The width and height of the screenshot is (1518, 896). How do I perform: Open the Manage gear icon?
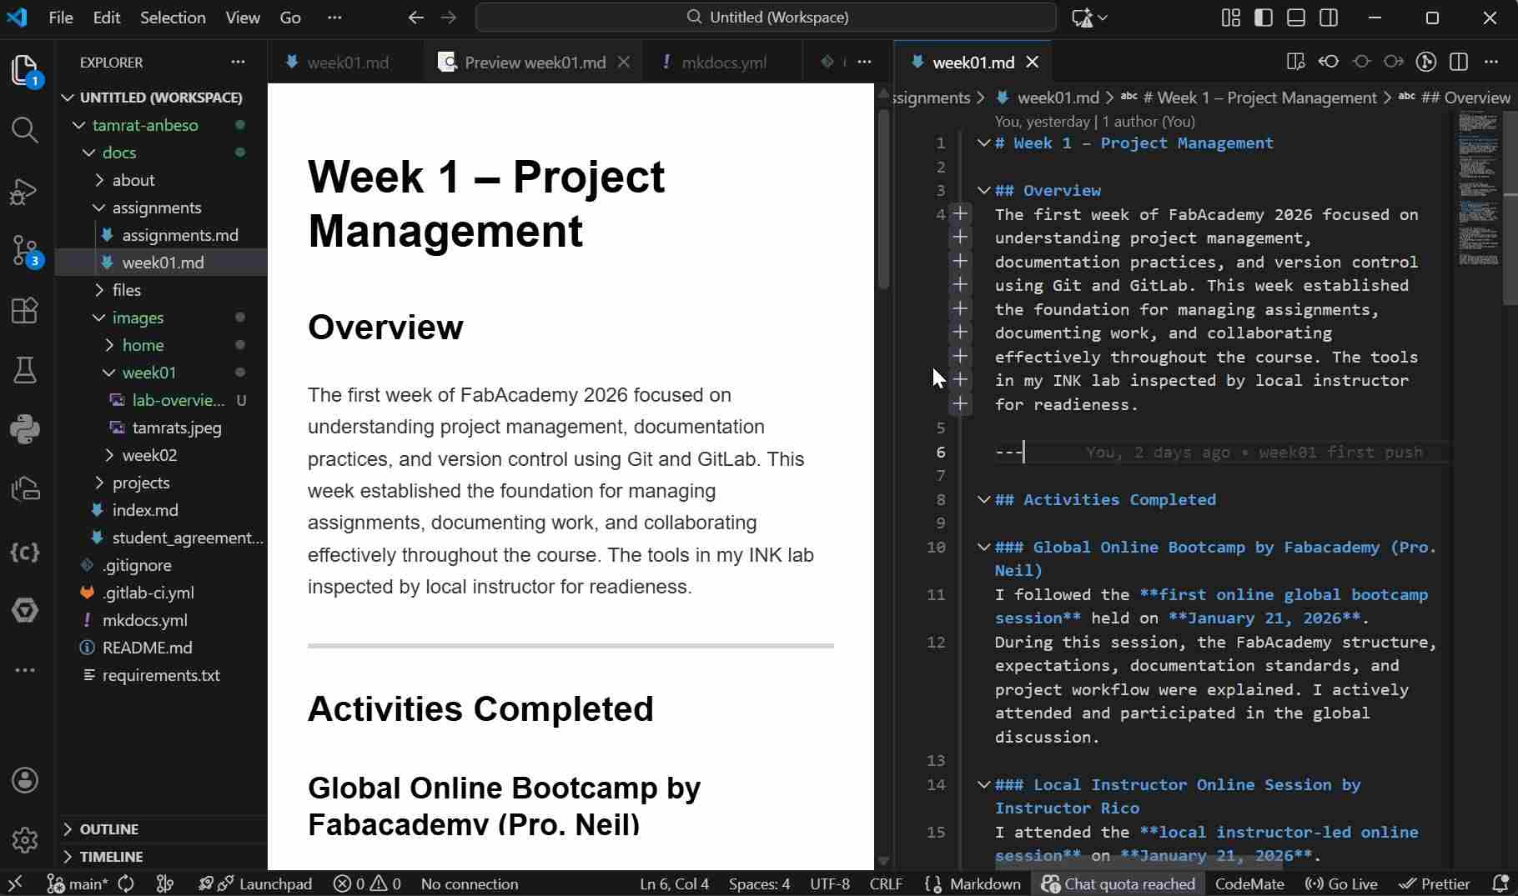pyautogui.click(x=24, y=839)
